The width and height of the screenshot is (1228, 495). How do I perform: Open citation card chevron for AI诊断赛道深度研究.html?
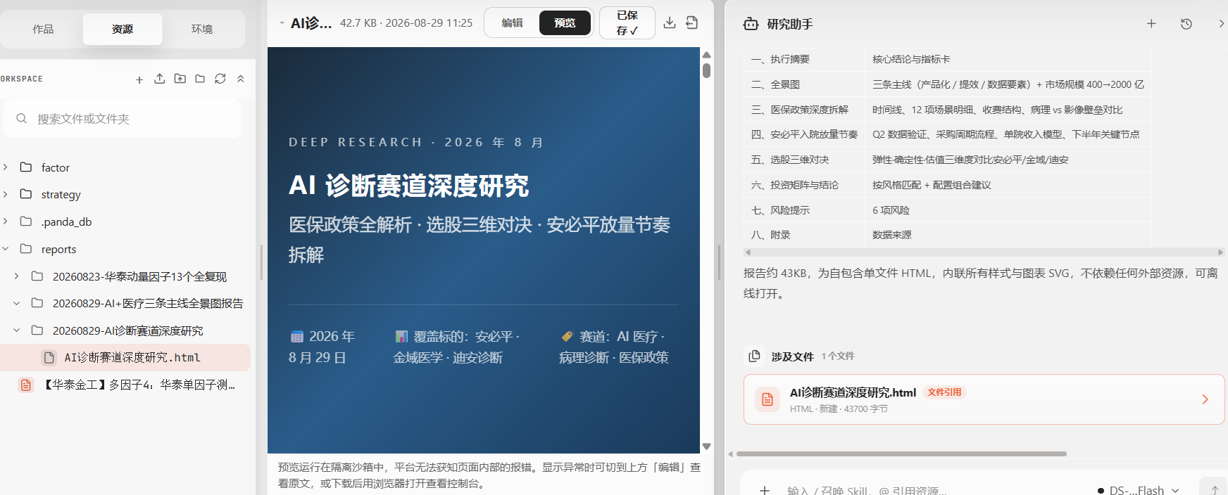1205,399
